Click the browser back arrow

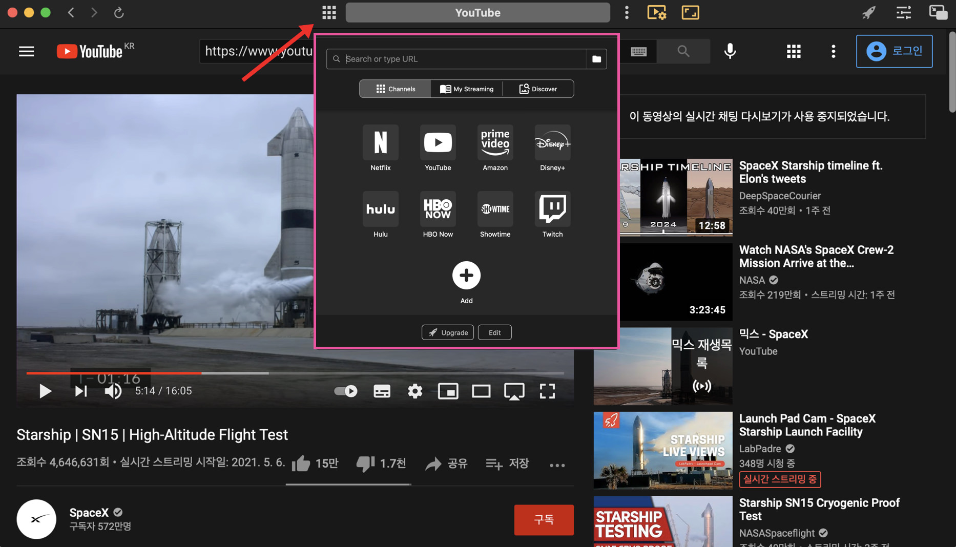coord(71,12)
